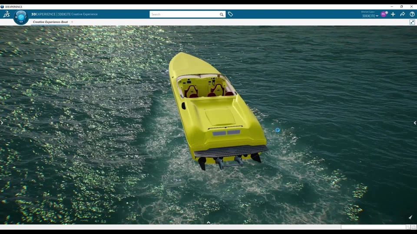The width and height of the screenshot is (417, 234).
Task: Open the 3DEXPERIENCE compass
Action: pos(21,17)
